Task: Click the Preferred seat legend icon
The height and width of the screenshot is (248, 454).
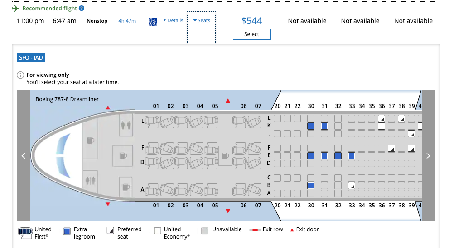Action: click(110, 231)
